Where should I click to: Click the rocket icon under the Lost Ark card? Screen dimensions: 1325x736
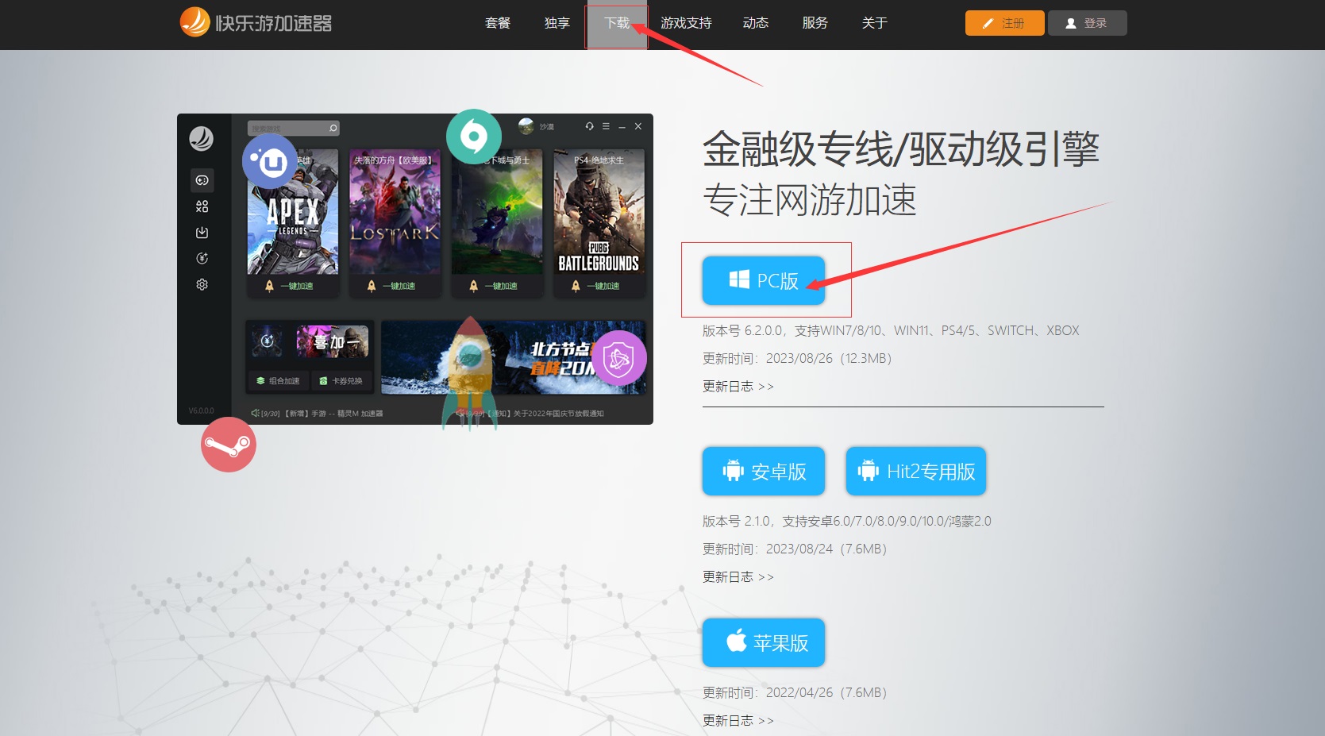coord(371,286)
